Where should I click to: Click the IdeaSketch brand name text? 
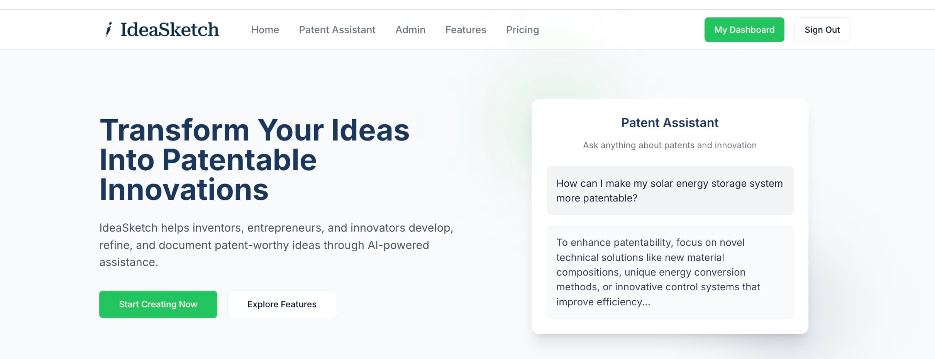tap(169, 30)
